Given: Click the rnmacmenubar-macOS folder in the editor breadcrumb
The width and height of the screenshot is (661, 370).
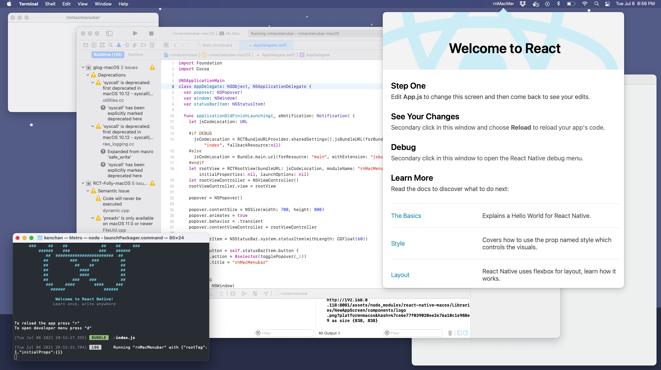Looking at the screenshot, I should click(226, 55).
